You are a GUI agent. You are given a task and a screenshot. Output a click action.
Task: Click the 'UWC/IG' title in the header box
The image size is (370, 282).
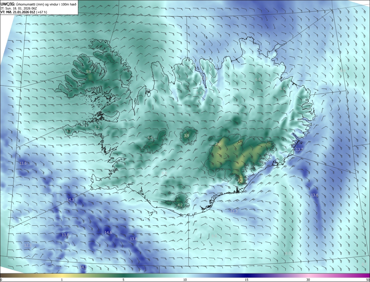point(8,4)
